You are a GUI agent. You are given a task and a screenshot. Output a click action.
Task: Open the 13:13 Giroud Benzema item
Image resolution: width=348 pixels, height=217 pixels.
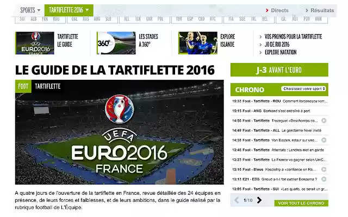point(275,179)
